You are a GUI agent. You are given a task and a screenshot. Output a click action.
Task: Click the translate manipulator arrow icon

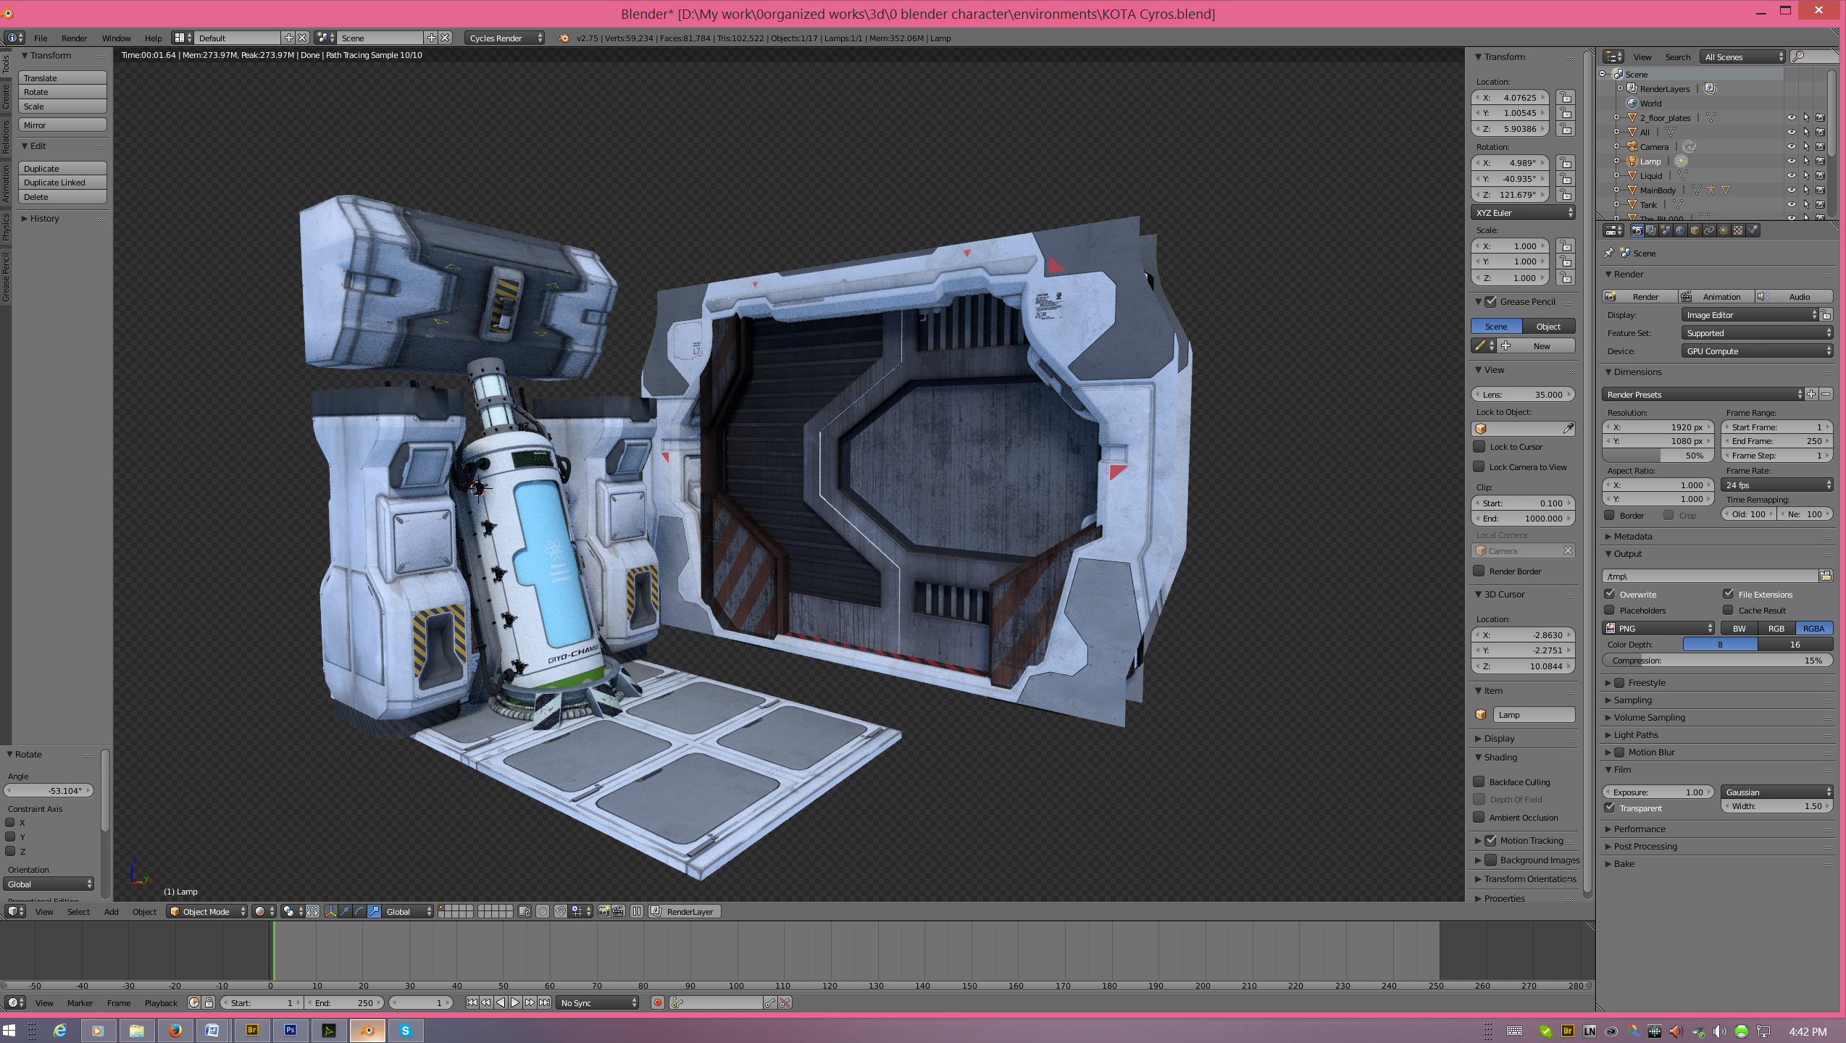click(x=345, y=911)
